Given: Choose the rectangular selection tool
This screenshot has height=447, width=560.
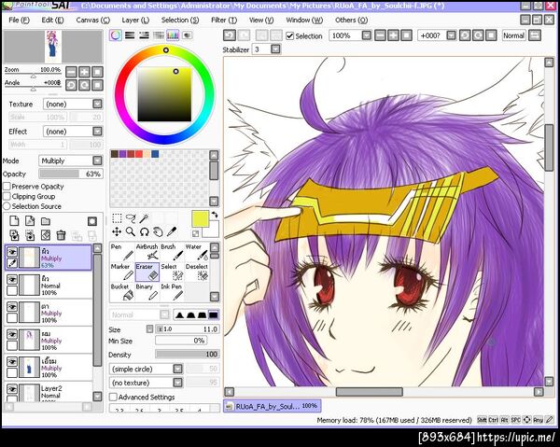Looking at the screenshot, I should (117, 218).
